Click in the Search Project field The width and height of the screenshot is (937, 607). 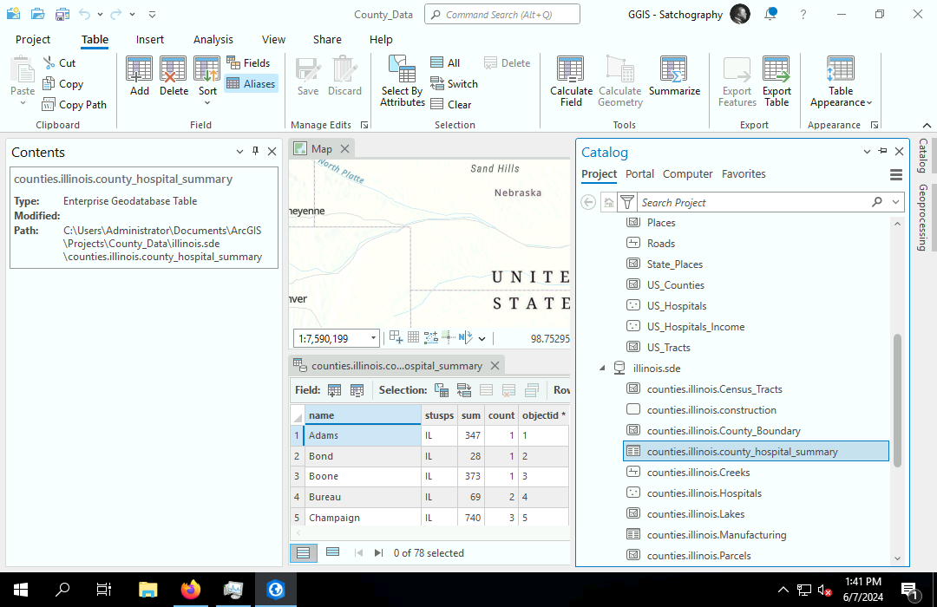pyautogui.click(x=750, y=202)
